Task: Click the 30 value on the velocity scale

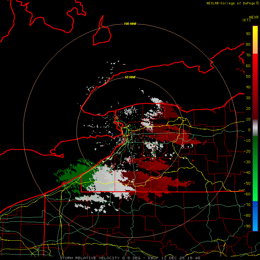Action: [x=248, y=98]
